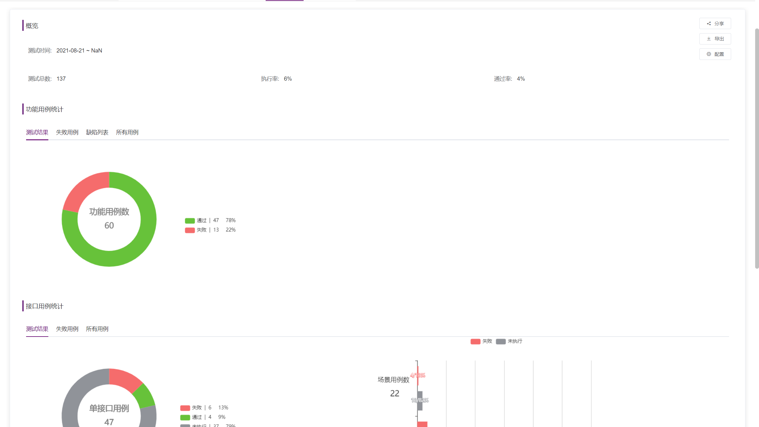Select 失败用例 tab in 接口用例统计
This screenshot has height=427, width=759.
click(67, 329)
